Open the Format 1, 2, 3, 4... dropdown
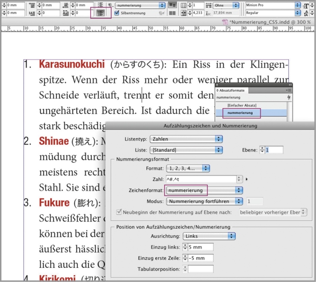Screen dimensions: 316x282 click(188, 168)
